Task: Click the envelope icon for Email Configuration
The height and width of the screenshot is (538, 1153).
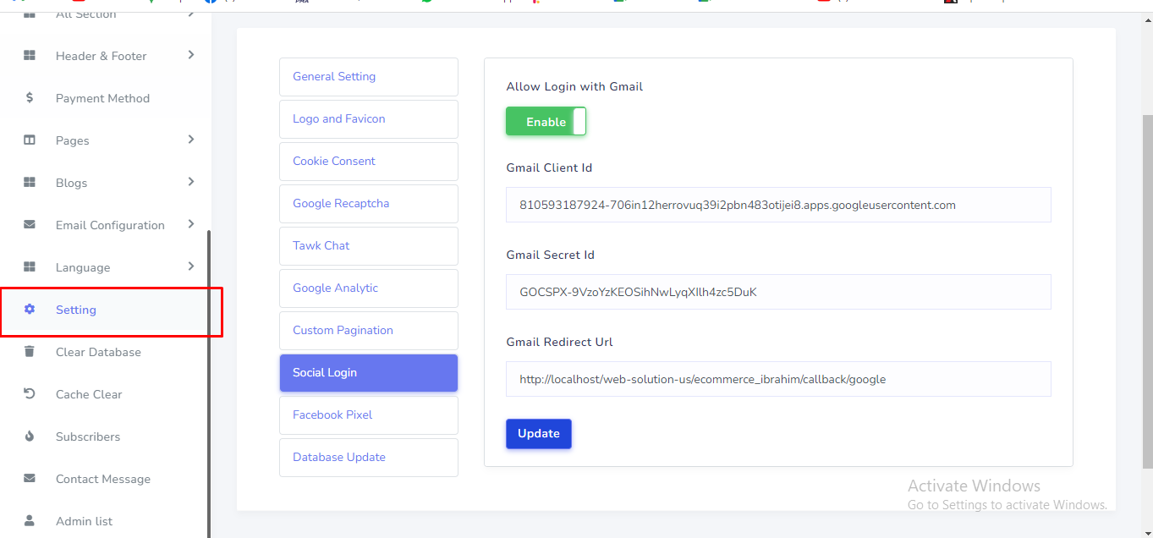Action: (30, 225)
